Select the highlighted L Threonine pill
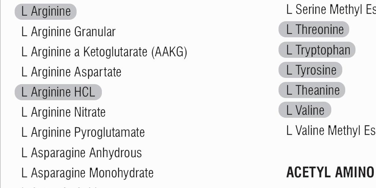 click(314, 29)
